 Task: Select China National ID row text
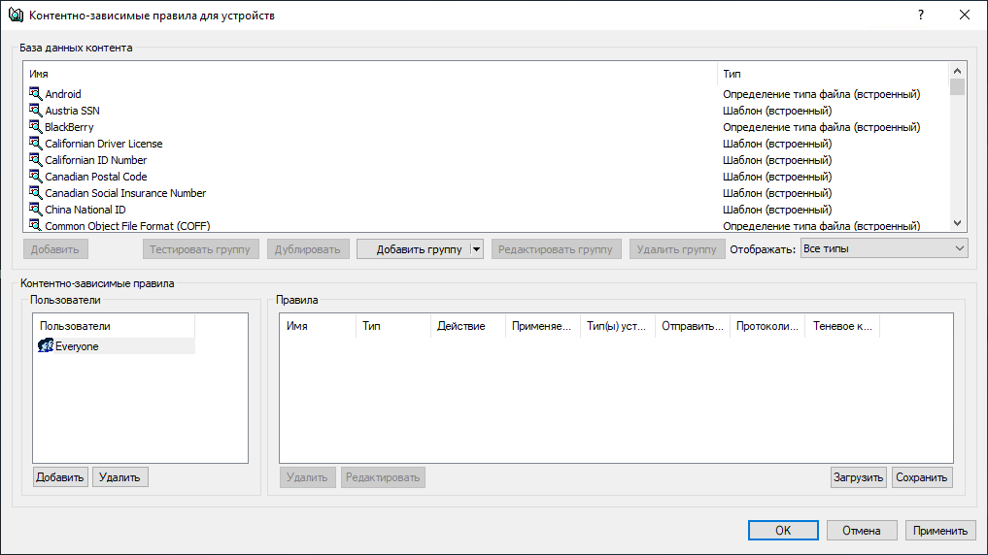[85, 210]
